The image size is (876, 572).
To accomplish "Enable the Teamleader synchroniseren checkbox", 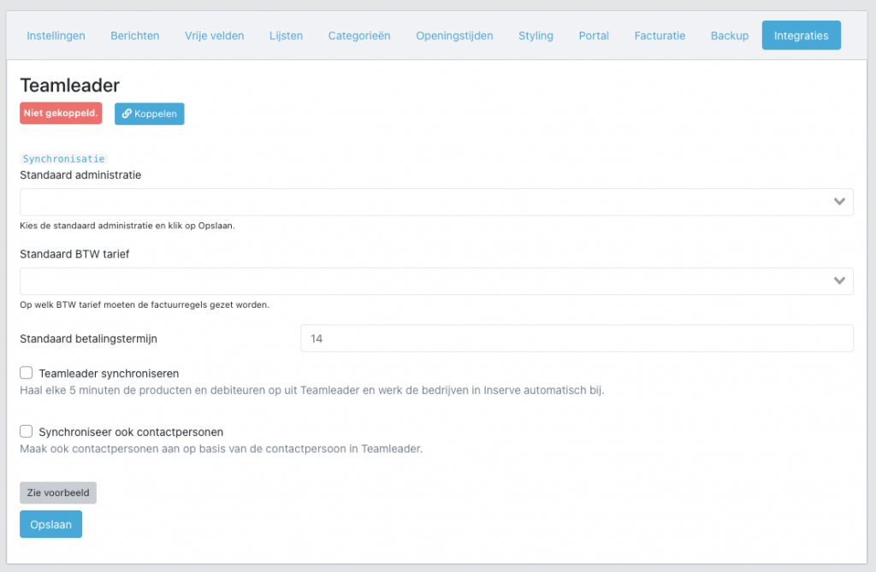I will point(27,373).
